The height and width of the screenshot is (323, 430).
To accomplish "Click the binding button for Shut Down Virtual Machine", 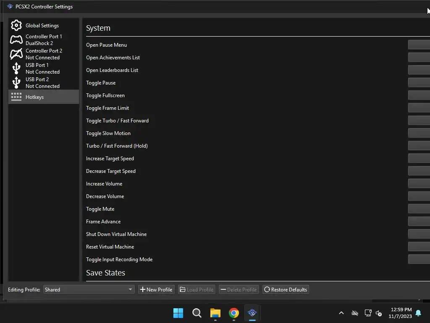I will (419, 234).
